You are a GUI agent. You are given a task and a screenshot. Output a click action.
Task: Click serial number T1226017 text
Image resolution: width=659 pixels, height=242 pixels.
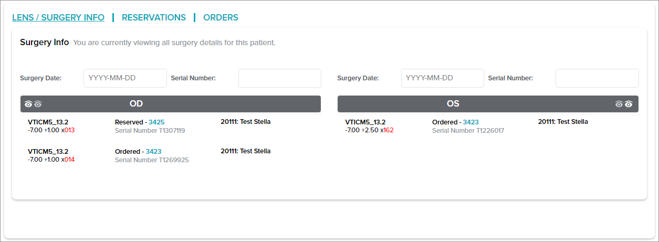[x=468, y=130]
